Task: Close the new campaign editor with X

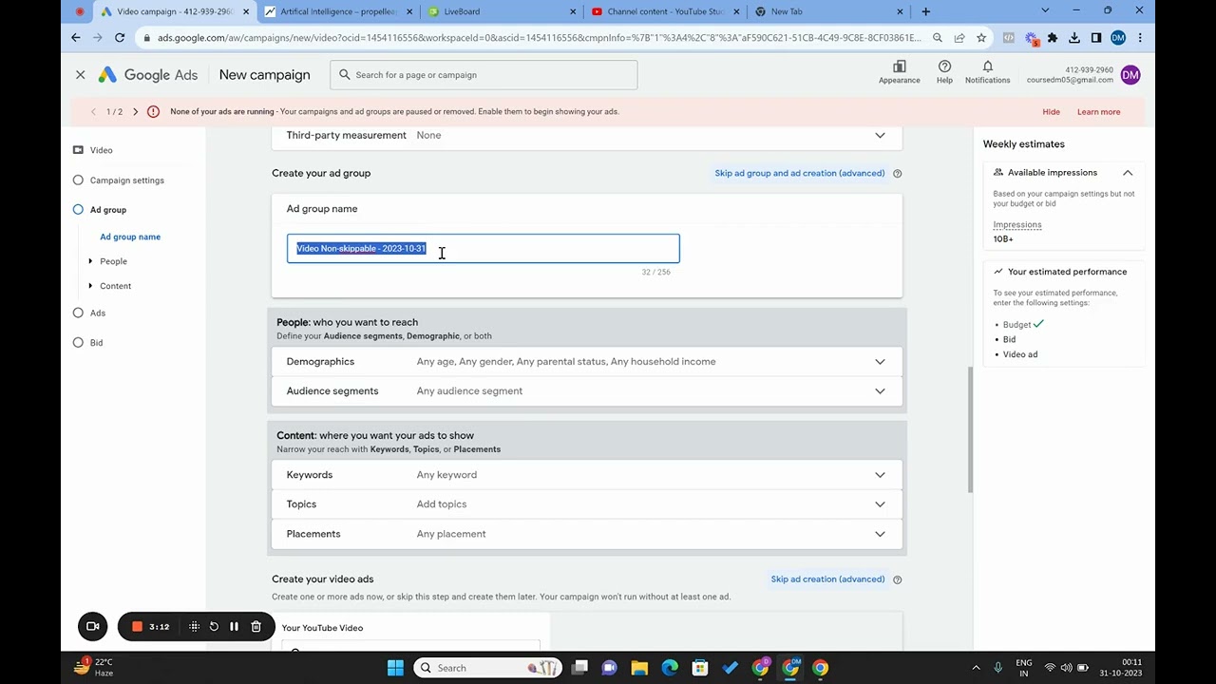Action: (81, 75)
